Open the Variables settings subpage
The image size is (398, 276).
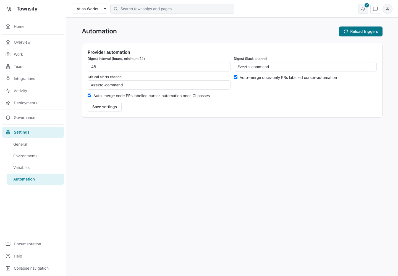35,168
